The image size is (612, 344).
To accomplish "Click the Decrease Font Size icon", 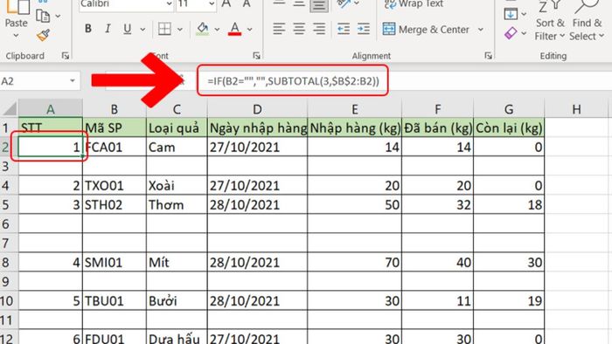I will [247, 3].
